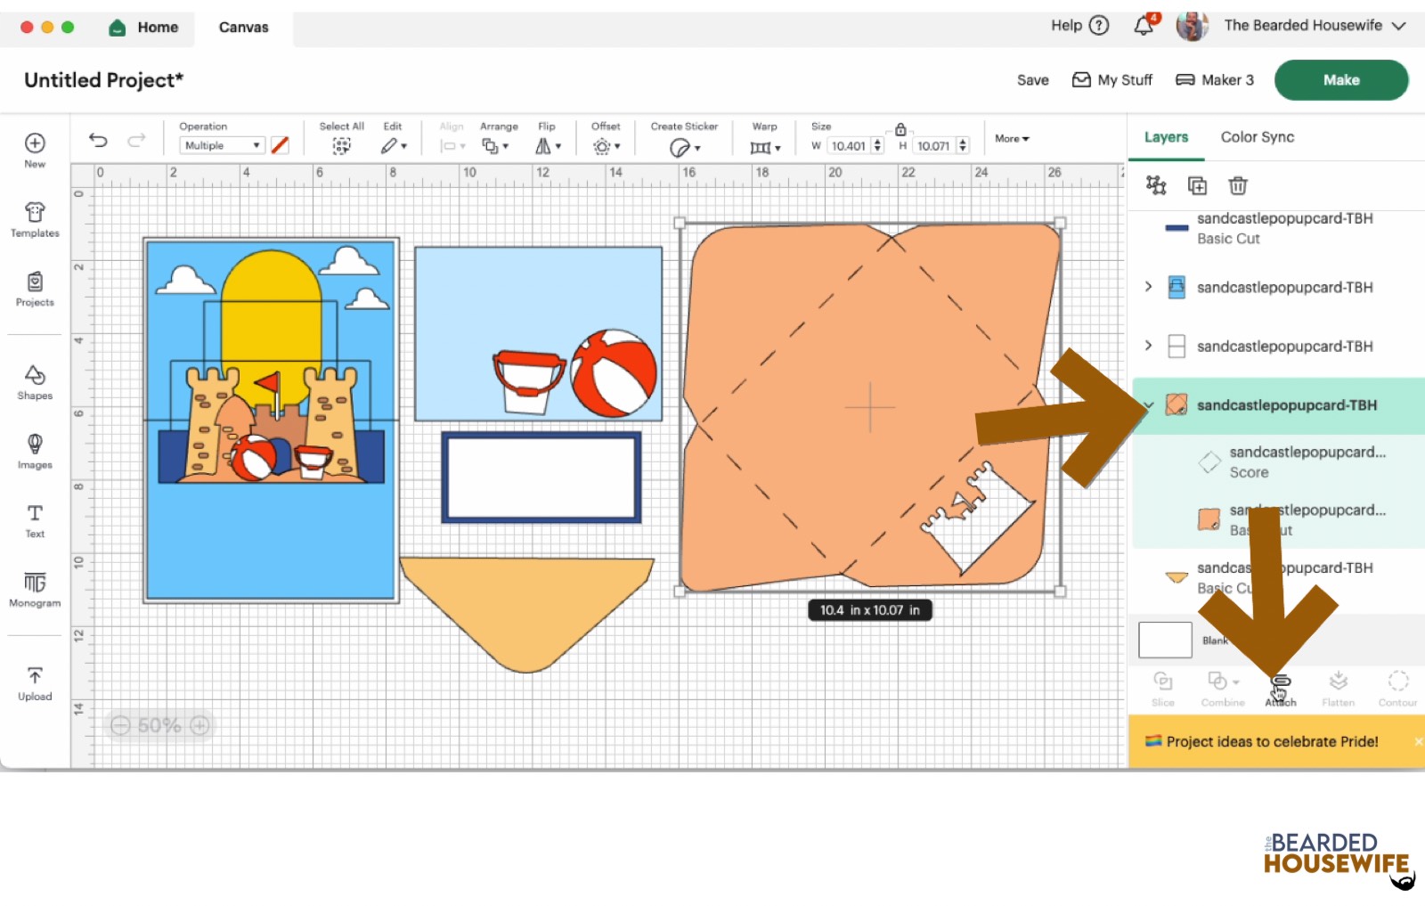The image size is (1425, 906).
Task: Open the Shapes tool
Action: 35,382
